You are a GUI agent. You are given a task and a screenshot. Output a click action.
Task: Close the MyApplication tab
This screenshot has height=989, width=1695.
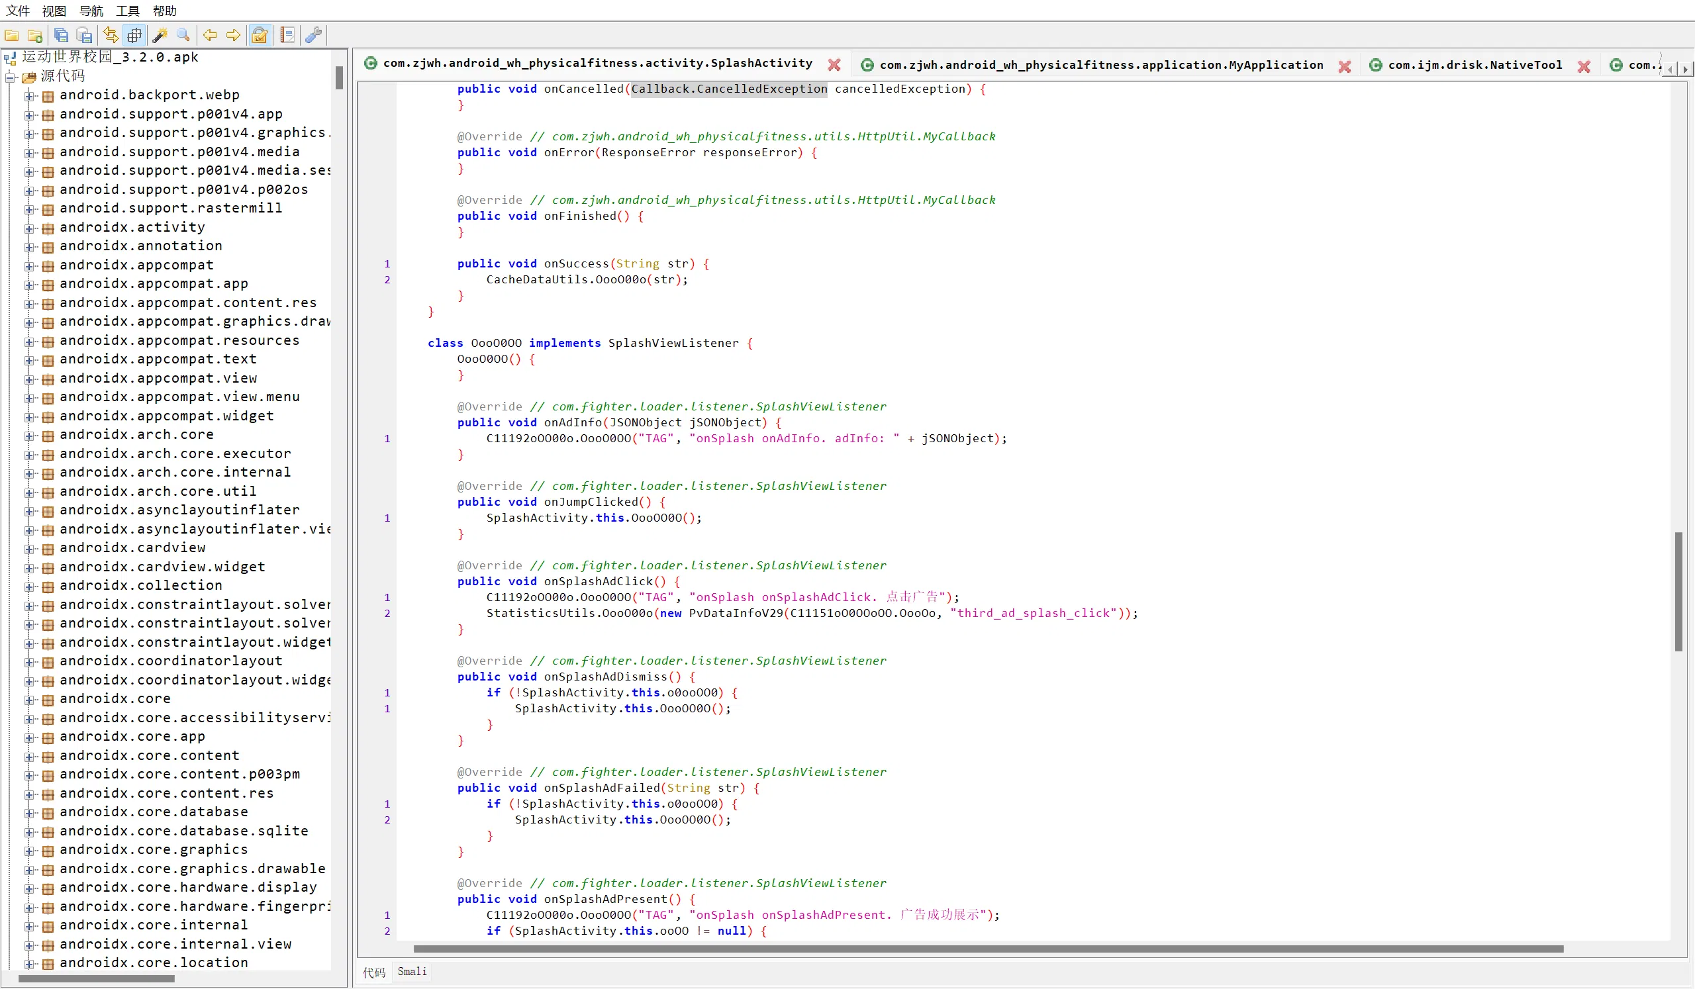click(1345, 67)
